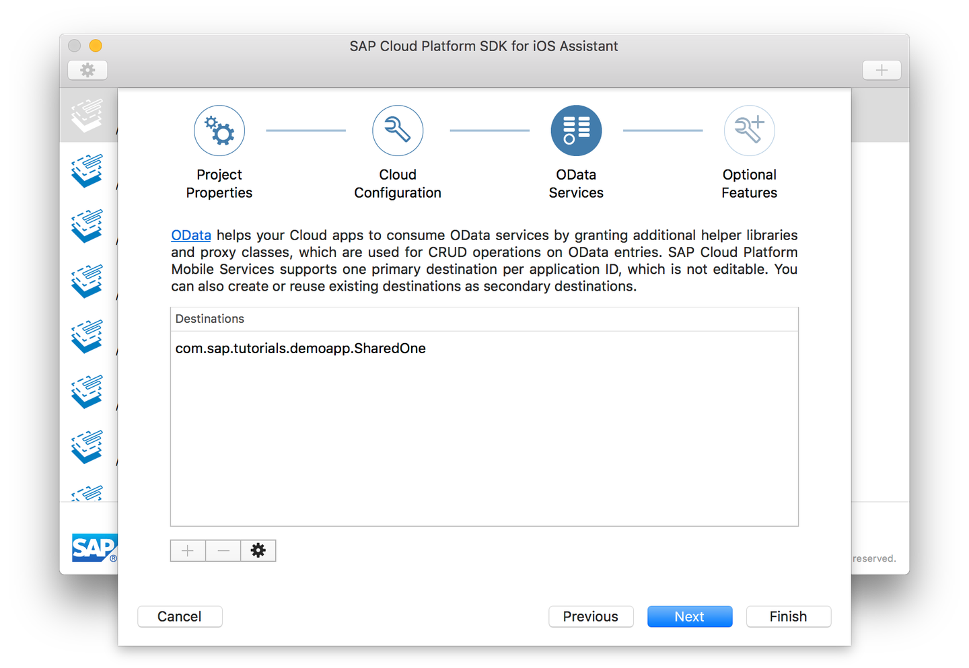
Task: Click the OData Services step icon
Action: tap(576, 131)
